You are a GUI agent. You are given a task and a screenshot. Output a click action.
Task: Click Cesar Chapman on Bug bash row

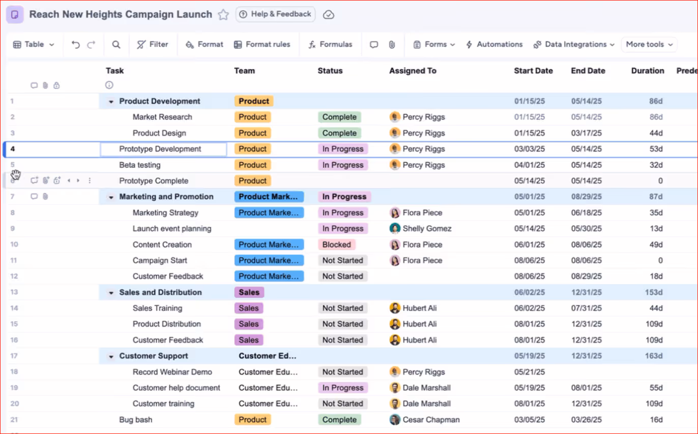pos(424,420)
